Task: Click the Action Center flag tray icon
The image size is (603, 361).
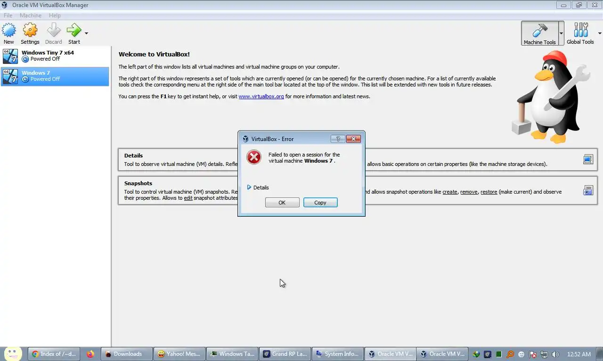Action: click(x=533, y=354)
